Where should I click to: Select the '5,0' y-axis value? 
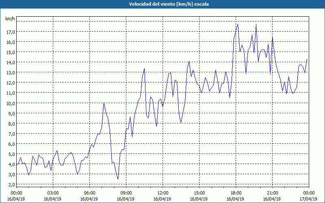12,154
